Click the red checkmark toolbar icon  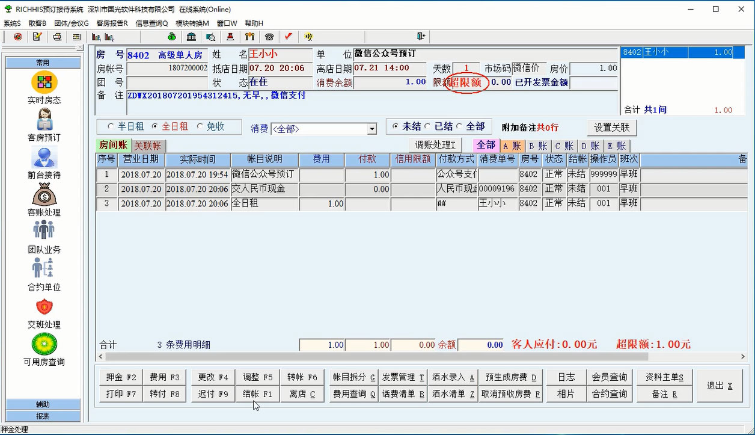(289, 37)
